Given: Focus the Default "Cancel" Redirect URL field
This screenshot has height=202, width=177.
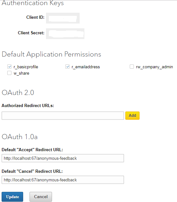Looking at the screenshot, I should coord(63,180).
